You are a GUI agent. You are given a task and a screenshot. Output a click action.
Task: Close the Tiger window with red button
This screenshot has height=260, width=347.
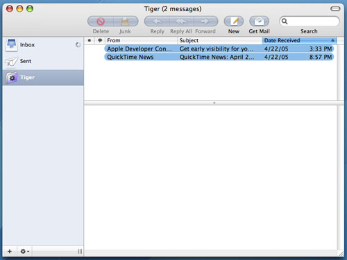10,9
